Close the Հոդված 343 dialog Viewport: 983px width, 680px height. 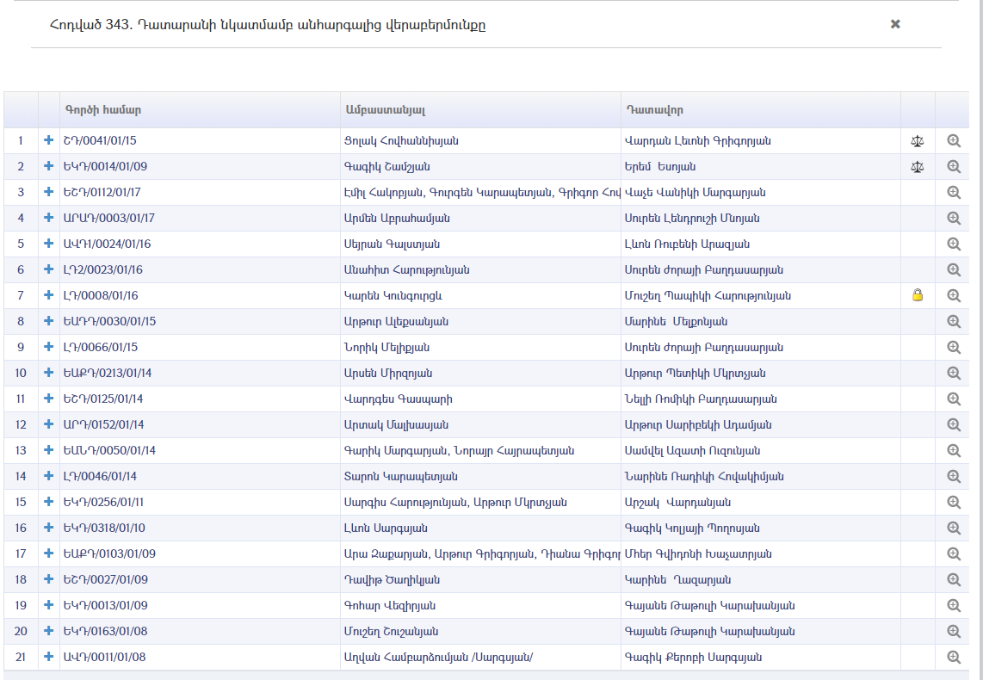click(895, 24)
